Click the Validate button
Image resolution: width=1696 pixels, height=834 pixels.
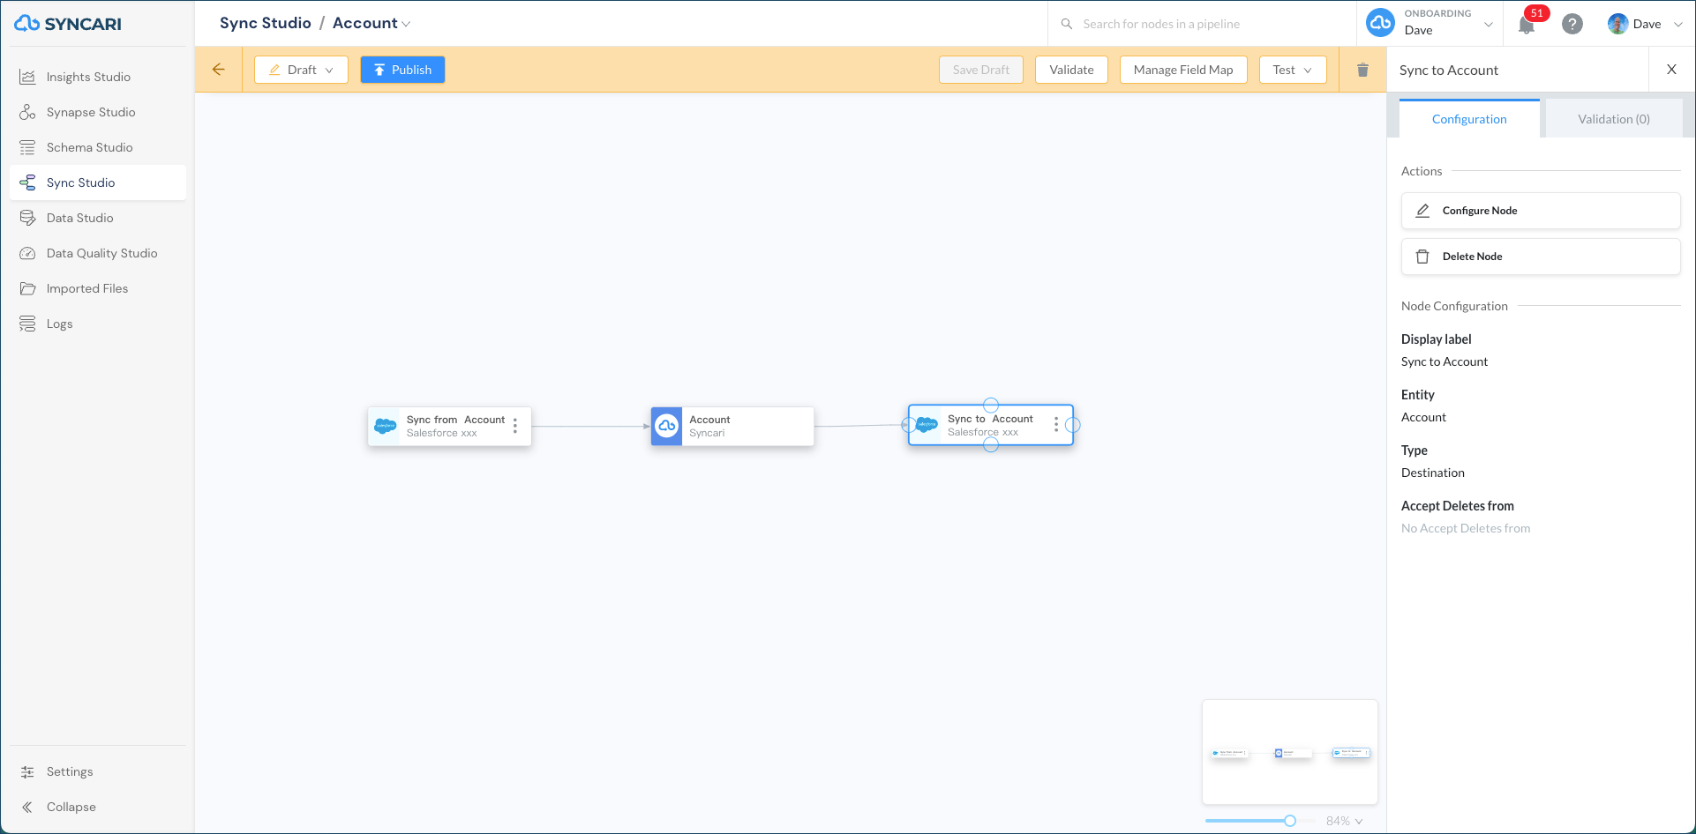point(1071,70)
